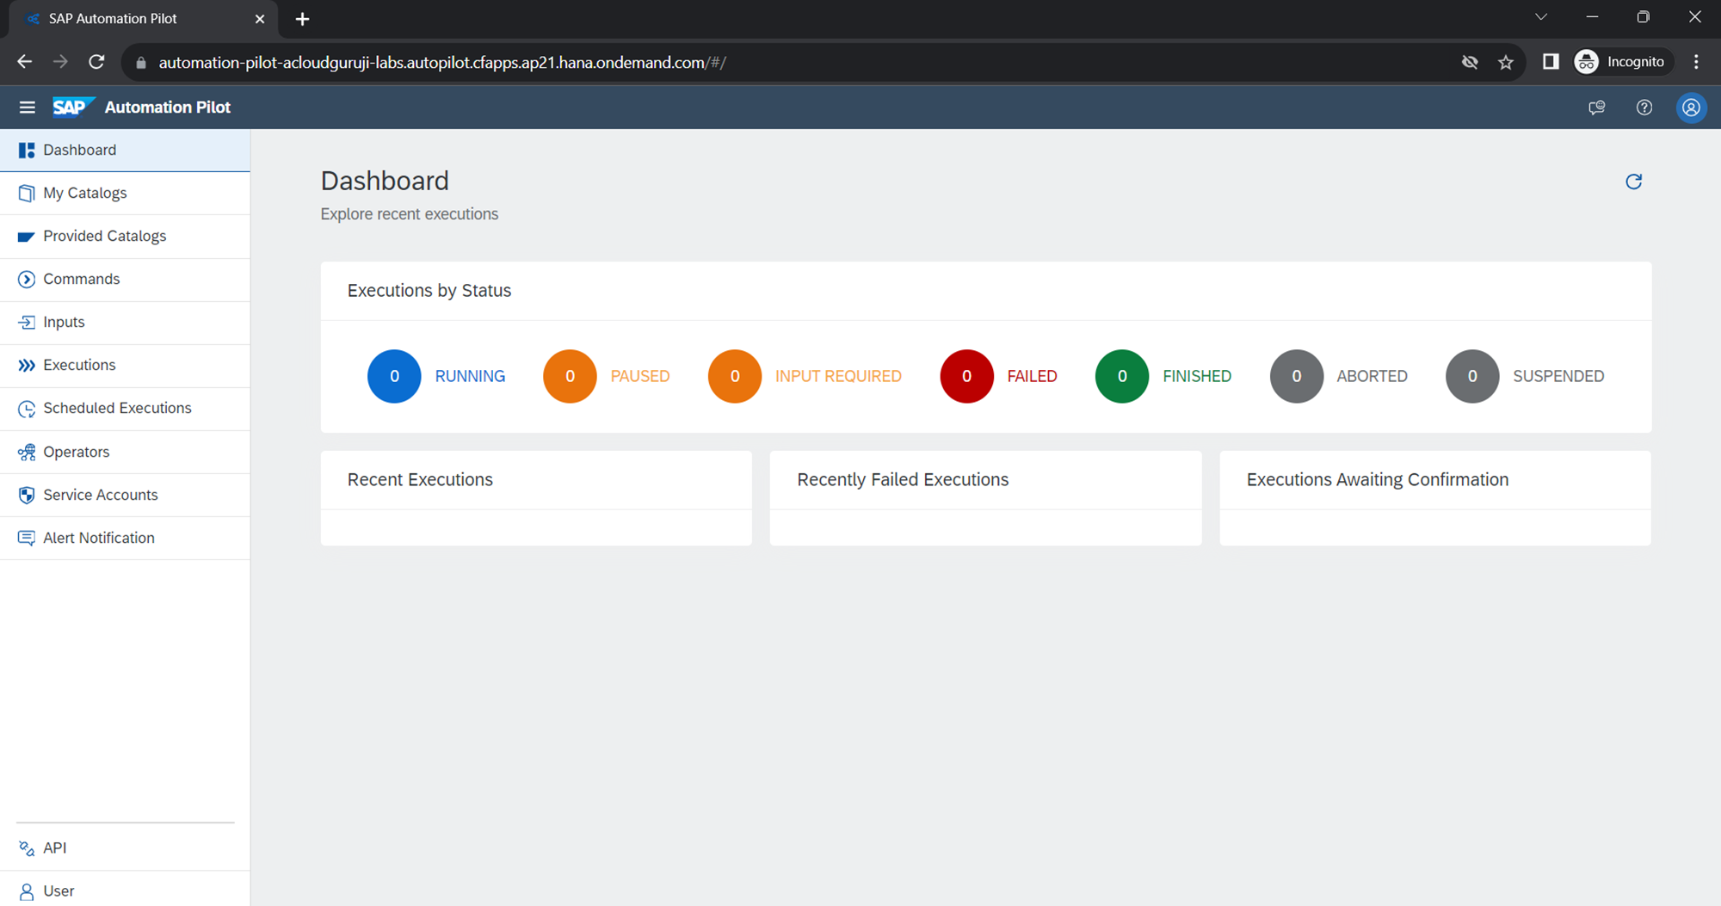Toggle the hamburger navigation menu

point(27,108)
